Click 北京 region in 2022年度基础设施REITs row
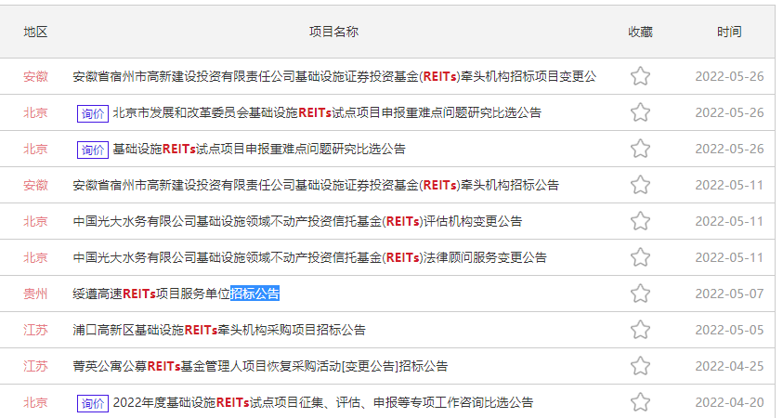Image resolution: width=783 pixels, height=418 pixels. click(x=35, y=402)
